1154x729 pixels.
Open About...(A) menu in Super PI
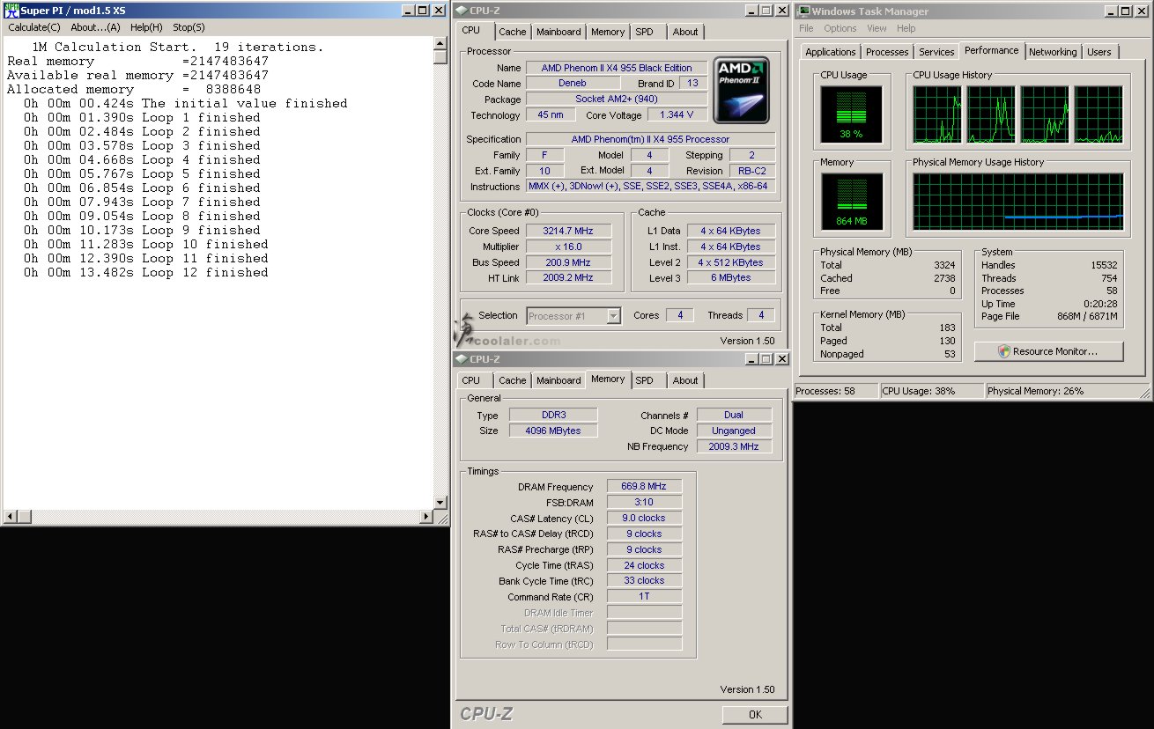click(x=95, y=27)
